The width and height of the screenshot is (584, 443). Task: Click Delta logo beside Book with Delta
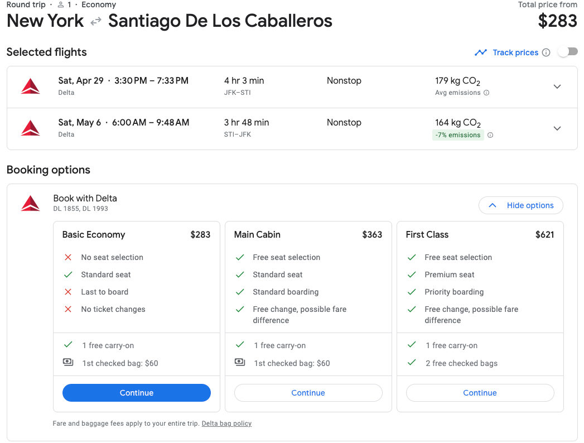[x=31, y=203]
